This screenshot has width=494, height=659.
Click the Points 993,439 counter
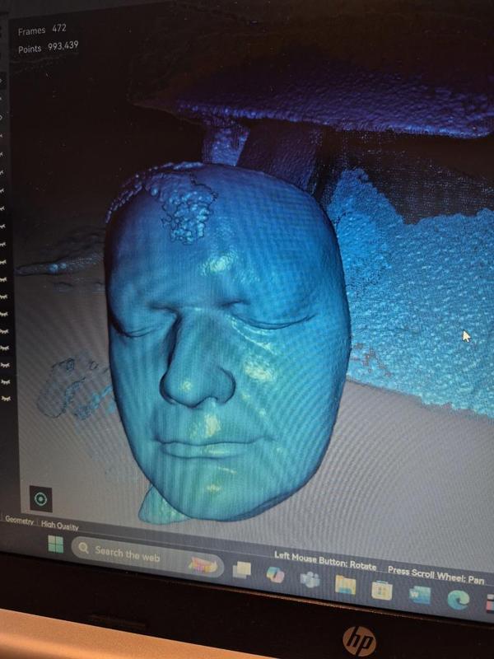pyautogui.click(x=48, y=47)
